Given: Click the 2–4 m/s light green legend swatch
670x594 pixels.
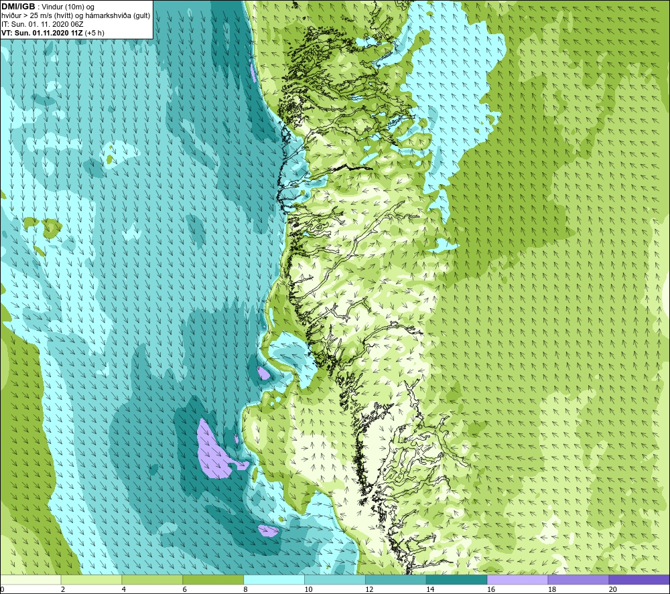Looking at the screenshot, I should 91,579.
